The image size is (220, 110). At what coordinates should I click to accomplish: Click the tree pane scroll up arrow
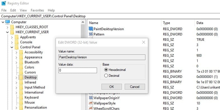point(83,22)
